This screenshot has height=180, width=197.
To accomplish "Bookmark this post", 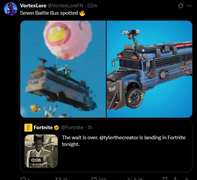I will point(165,179).
